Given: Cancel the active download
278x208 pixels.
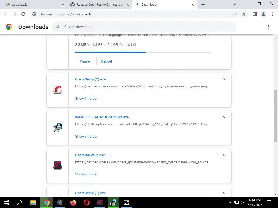Looking at the screenshot, I should point(106,61).
